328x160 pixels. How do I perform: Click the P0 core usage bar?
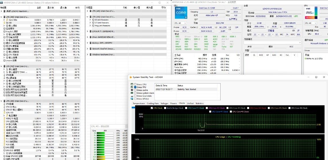[105, 133]
